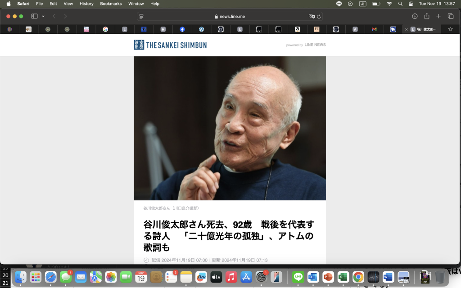Viewport: 461px width, 288px height.
Task: Click the photo of 谷川俊太郎
Action: [x=230, y=128]
